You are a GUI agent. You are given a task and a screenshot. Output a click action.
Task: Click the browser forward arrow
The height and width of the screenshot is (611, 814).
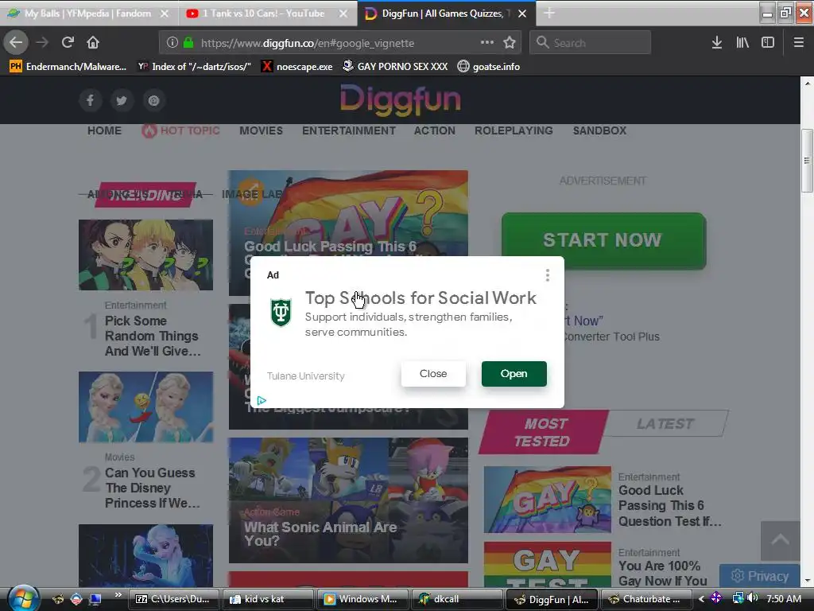coord(42,42)
